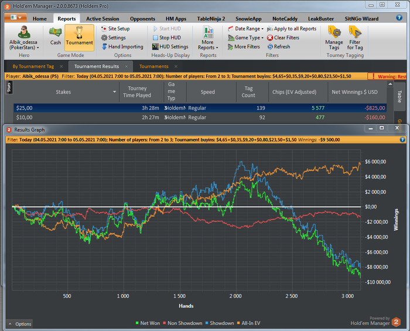This screenshot has width=410, height=331.
Task: Open Manage Tags
Action: [x=334, y=38]
